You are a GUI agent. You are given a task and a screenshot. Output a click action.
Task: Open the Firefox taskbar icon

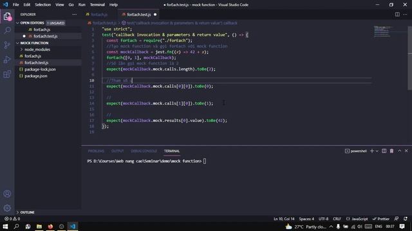pos(50,227)
